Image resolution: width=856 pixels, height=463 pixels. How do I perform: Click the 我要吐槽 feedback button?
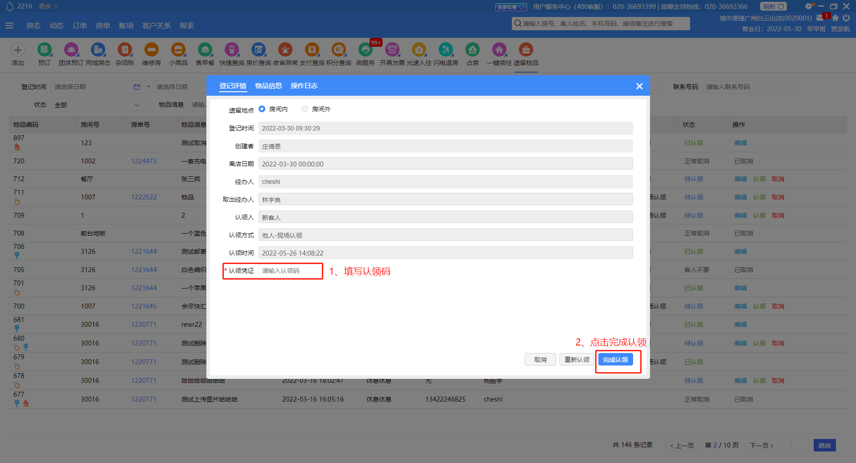tap(511, 7)
